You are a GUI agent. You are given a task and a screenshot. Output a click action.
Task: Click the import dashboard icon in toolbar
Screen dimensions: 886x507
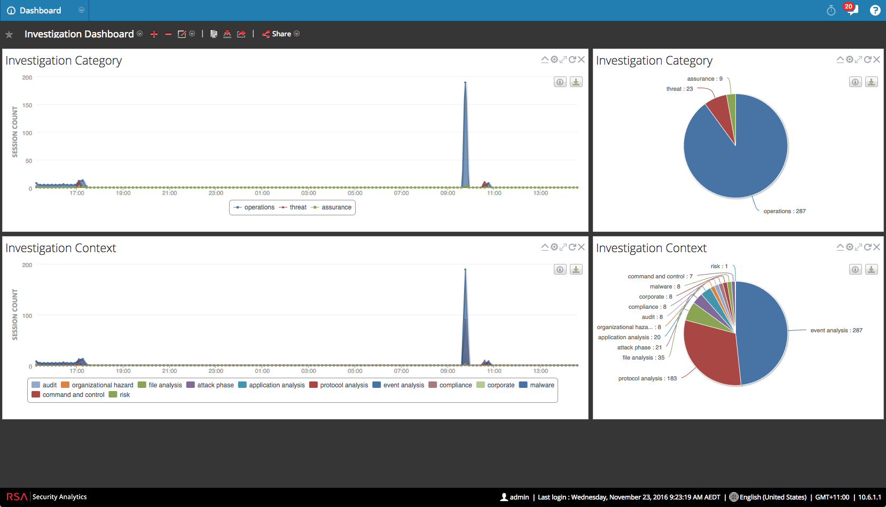(x=228, y=34)
